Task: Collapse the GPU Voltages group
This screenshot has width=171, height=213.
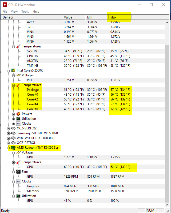Action: 13,153
